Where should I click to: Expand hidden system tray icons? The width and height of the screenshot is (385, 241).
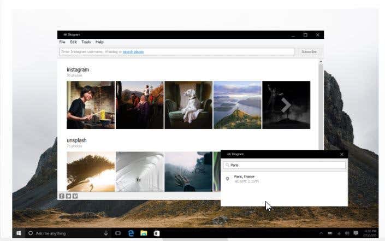(321, 233)
